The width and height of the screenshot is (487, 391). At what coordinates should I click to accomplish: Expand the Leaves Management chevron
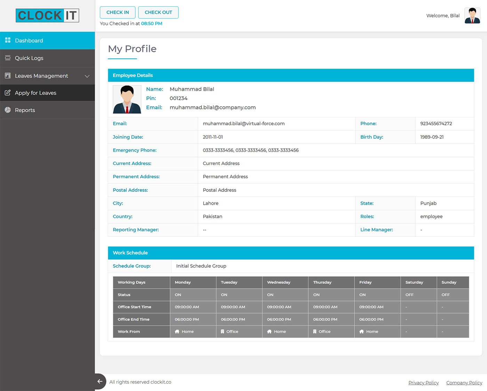[x=87, y=76]
